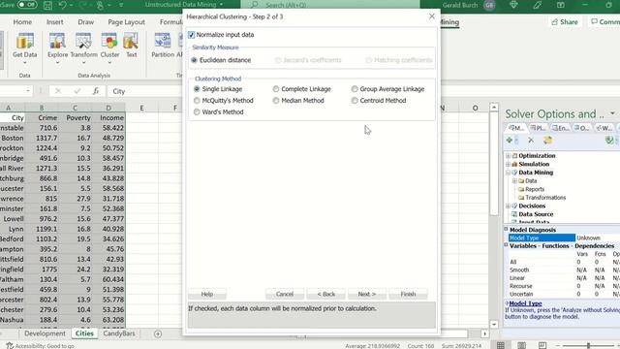Viewport: 620px width, 349px height.
Task: Open the Solver Options pane dropdown arrow
Action: [x=612, y=113]
